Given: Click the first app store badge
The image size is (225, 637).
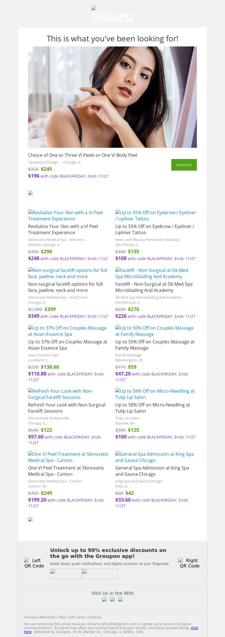Looking at the screenshot, I should [x=66, y=574].
